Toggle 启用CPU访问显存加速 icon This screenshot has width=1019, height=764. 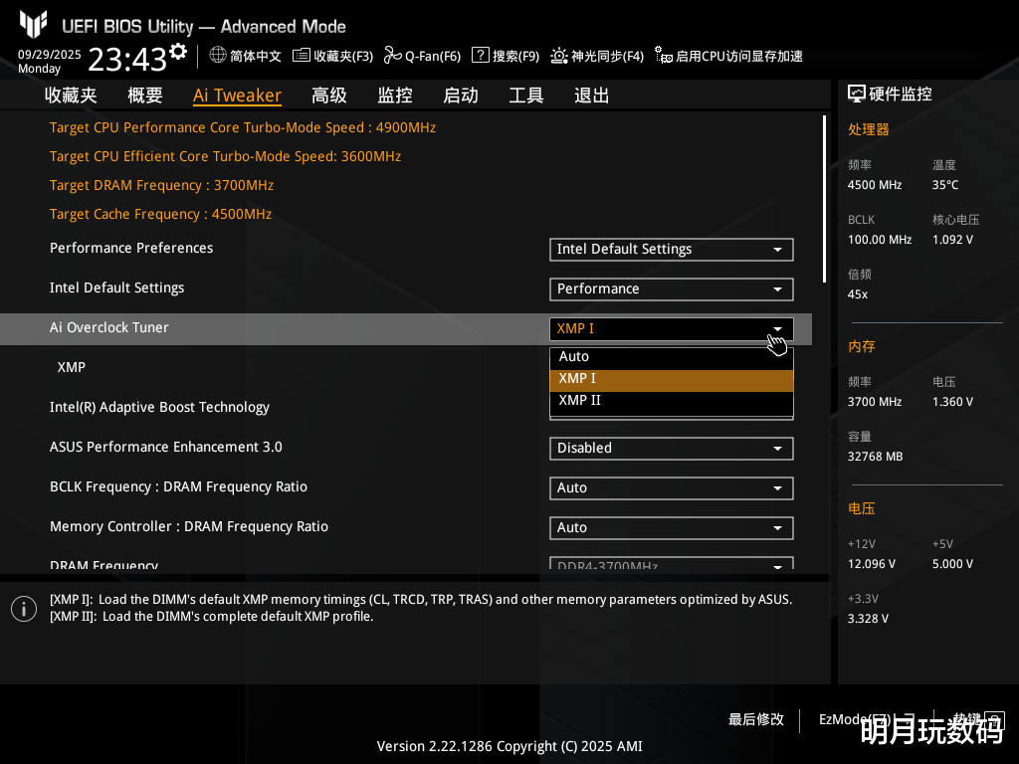664,56
